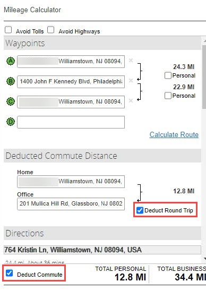Uncheck the Deduct Commute checkbox
Viewport: 206px width, 290px height.
[9, 273]
